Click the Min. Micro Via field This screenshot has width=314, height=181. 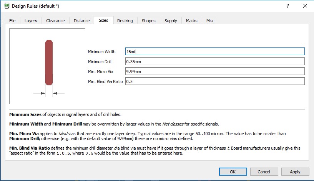pyautogui.click(x=215, y=71)
